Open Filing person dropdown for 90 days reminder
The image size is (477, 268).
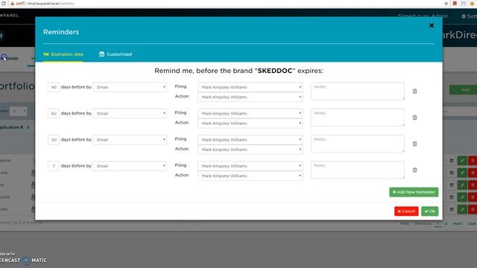click(x=250, y=87)
